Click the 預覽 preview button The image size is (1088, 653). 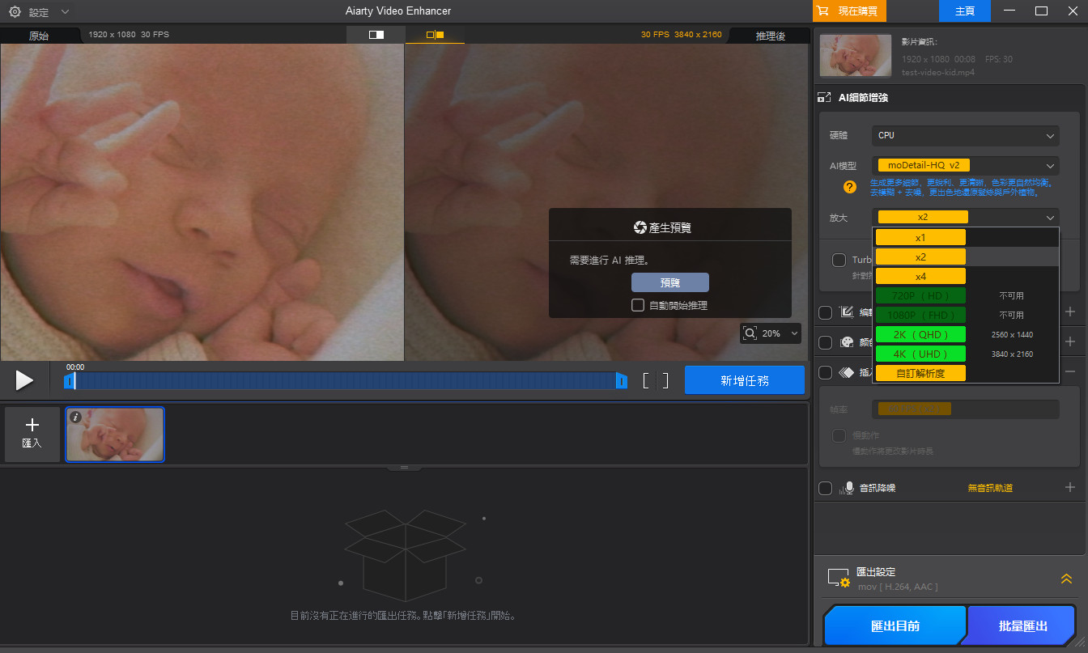(670, 282)
